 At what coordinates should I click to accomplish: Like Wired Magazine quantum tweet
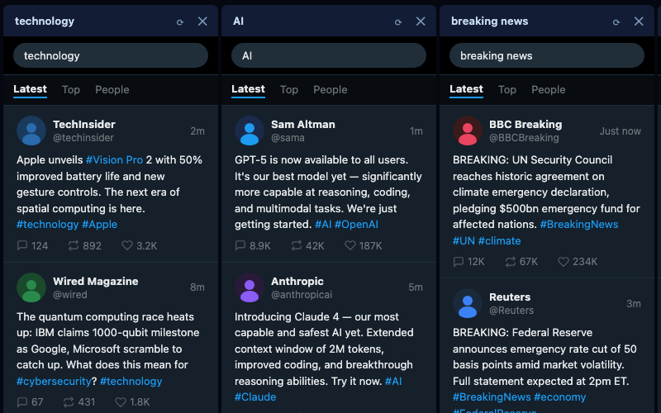[x=132, y=402]
